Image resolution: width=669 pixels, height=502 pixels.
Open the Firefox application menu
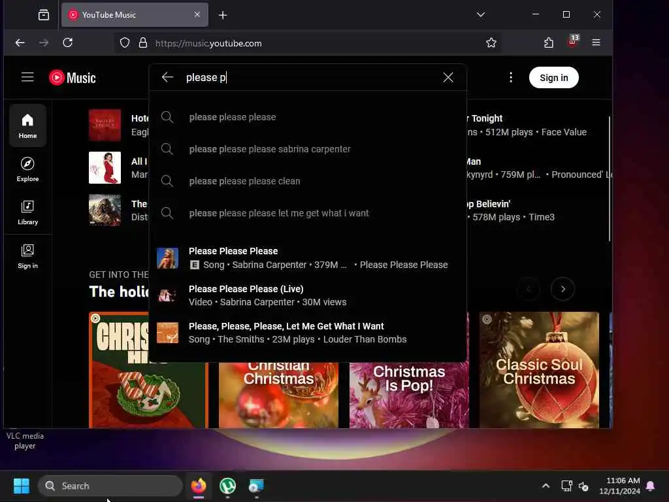596,42
